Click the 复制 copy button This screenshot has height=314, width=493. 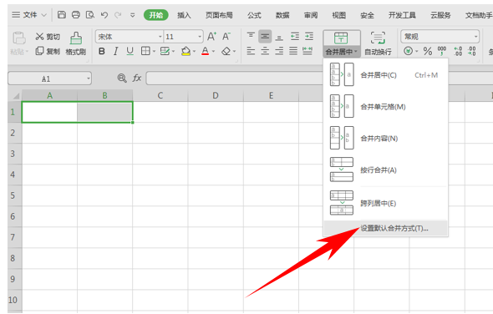[48, 51]
